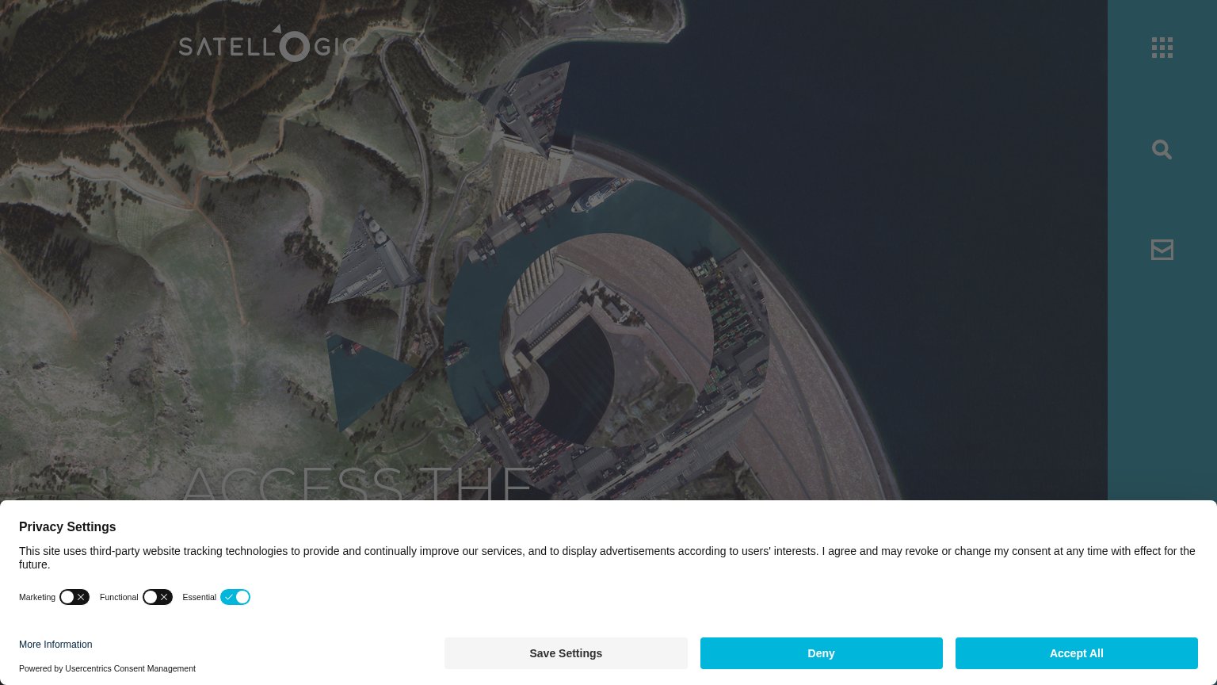
Task: Open the More Information link
Action: click(55, 645)
